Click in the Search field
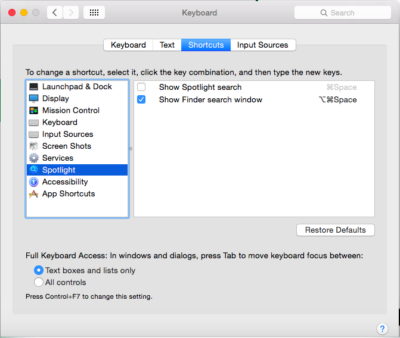This screenshot has height=338, width=400. (343, 12)
